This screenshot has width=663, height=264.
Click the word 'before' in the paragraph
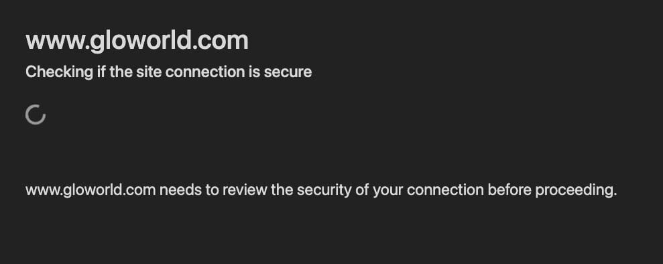[509, 190]
